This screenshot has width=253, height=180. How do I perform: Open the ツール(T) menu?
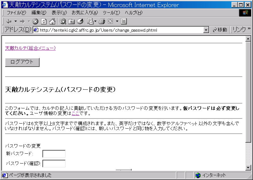pyautogui.click(x=111, y=13)
